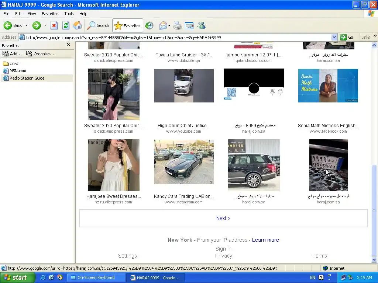Launch Internet Explorer from Quick Launch

[43, 277]
